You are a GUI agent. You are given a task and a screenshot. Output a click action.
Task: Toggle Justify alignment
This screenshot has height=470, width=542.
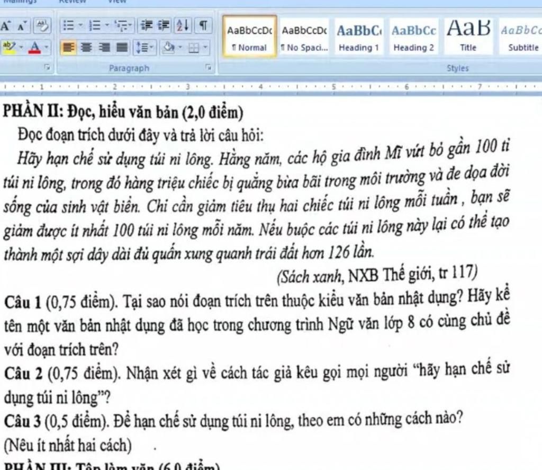(122, 47)
